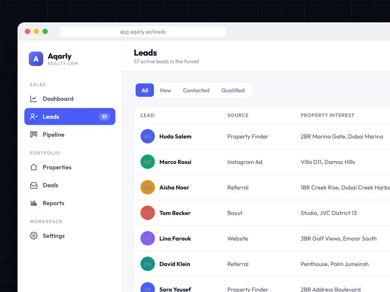The width and height of the screenshot is (390, 292).
Task: Click the Deals inbox icon
Action: (34, 185)
